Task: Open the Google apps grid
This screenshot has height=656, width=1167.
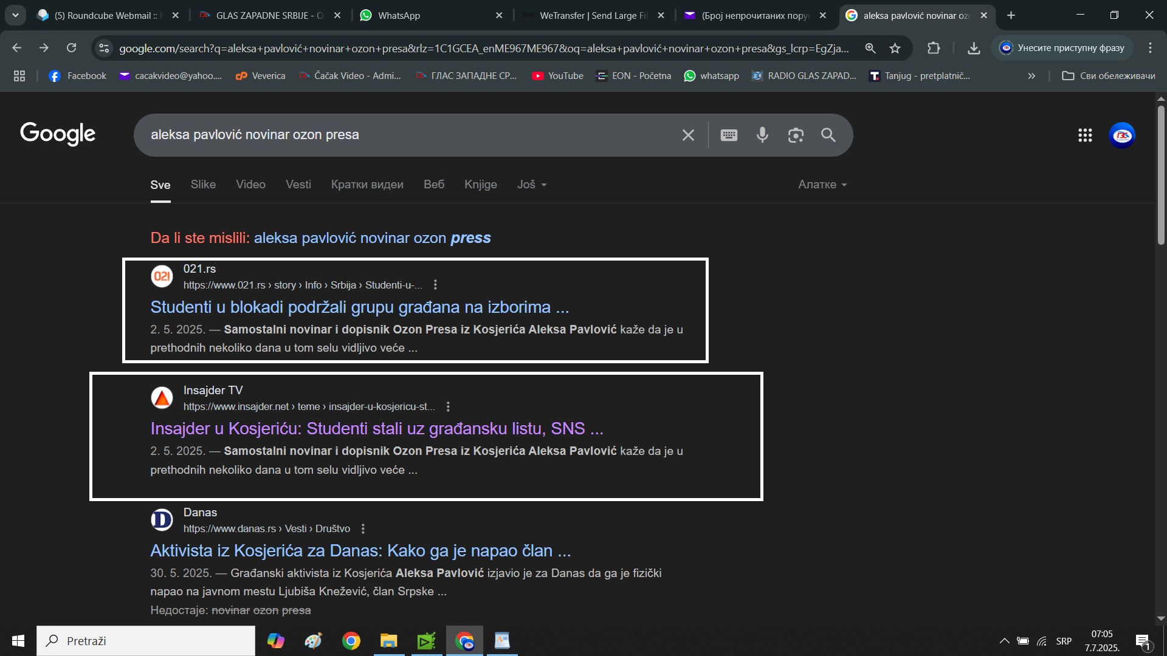Action: [1085, 135]
